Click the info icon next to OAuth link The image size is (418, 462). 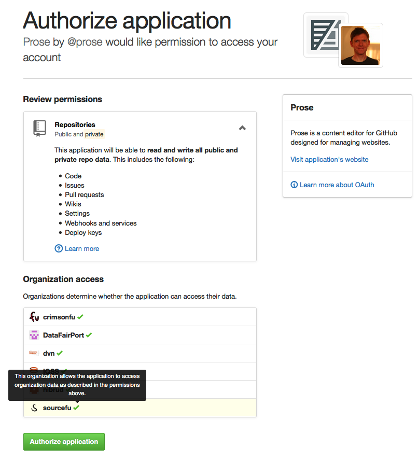294,185
